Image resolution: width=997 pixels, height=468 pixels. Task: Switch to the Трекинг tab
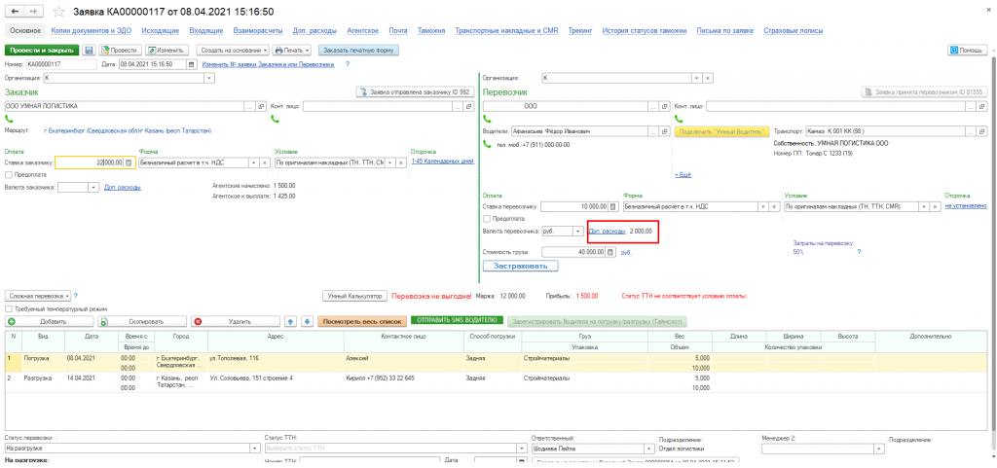tap(580, 30)
